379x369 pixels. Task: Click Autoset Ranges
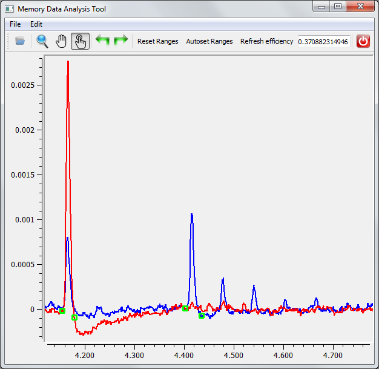click(209, 41)
